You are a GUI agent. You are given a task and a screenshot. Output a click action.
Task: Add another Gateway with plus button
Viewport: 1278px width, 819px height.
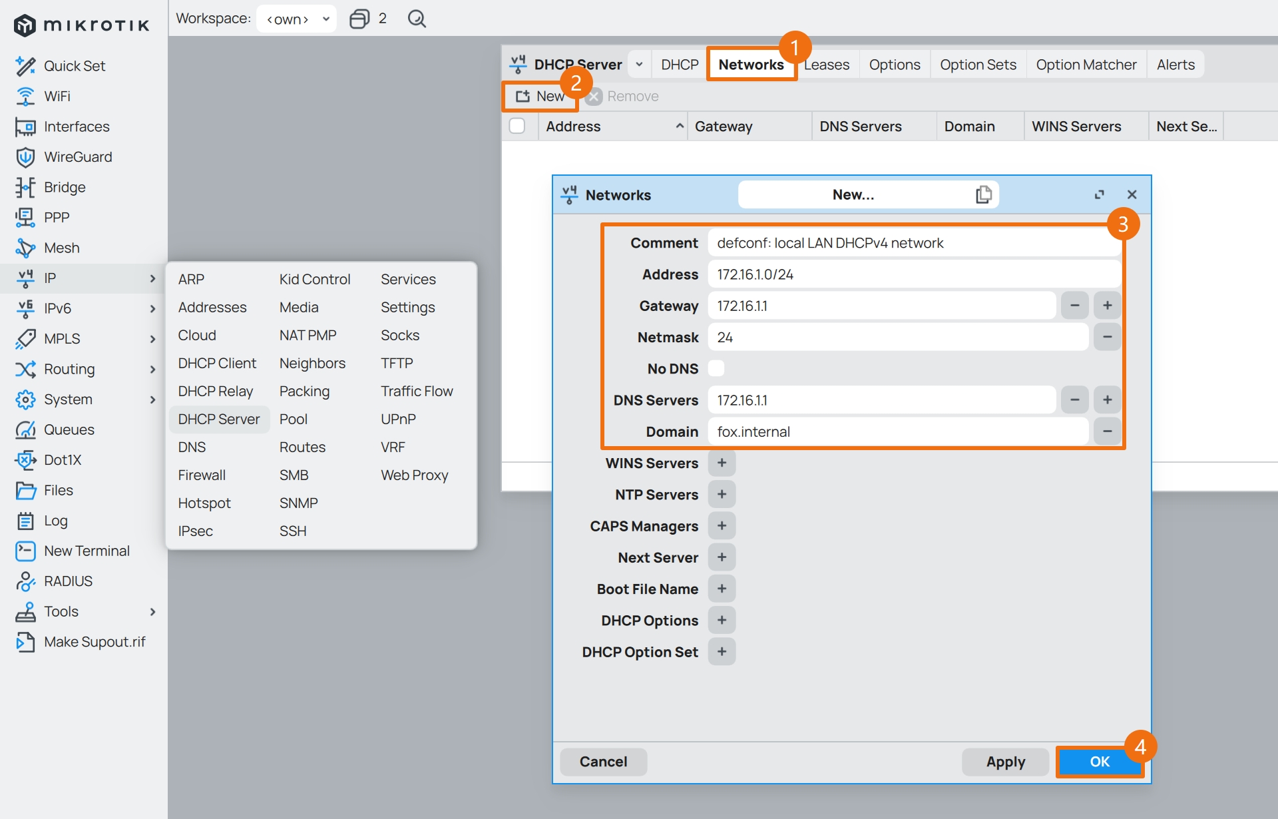click(1108, 306)
